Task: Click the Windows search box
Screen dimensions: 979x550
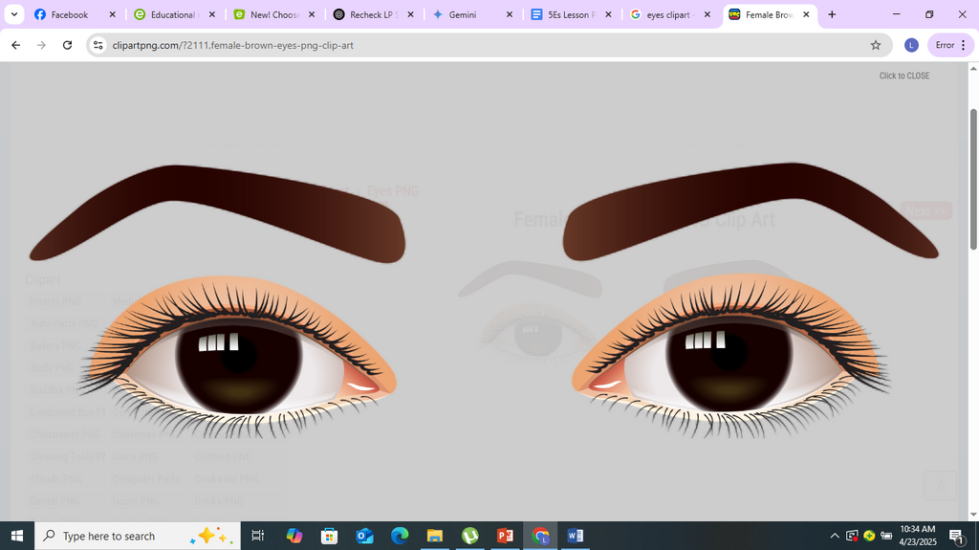Action: click(138, 536)
